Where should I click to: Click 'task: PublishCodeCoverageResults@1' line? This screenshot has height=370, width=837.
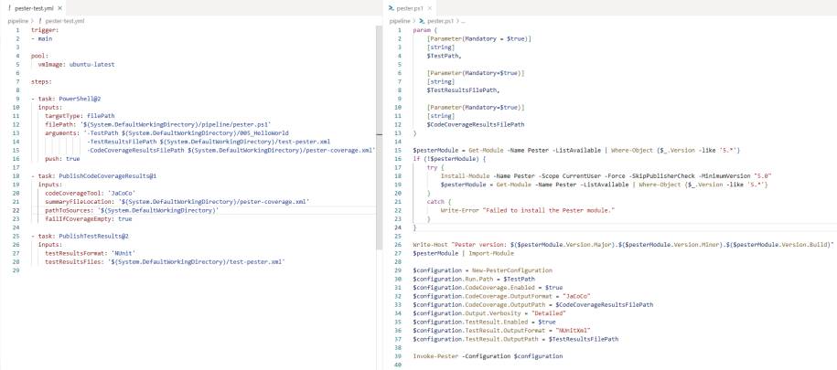[93, 176]
